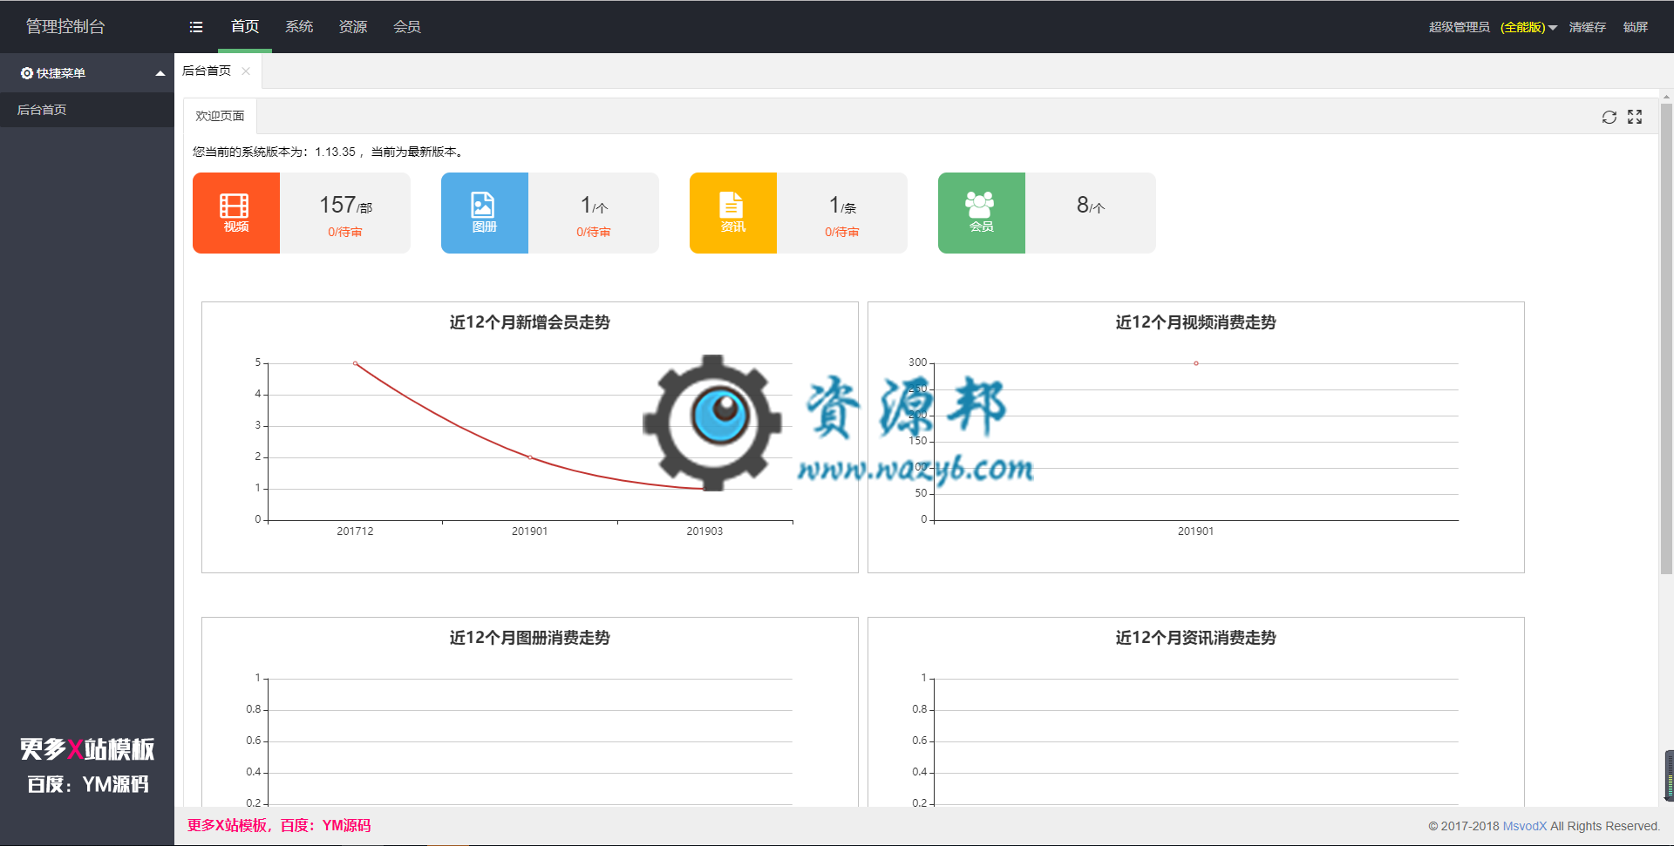Click the 201712 data point on member chart
This screenshot has width=1674, height=846.
(x=355, y=363)
